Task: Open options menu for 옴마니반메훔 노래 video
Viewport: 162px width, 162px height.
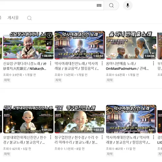Action: pyautogui.click(x=154, y=63)
